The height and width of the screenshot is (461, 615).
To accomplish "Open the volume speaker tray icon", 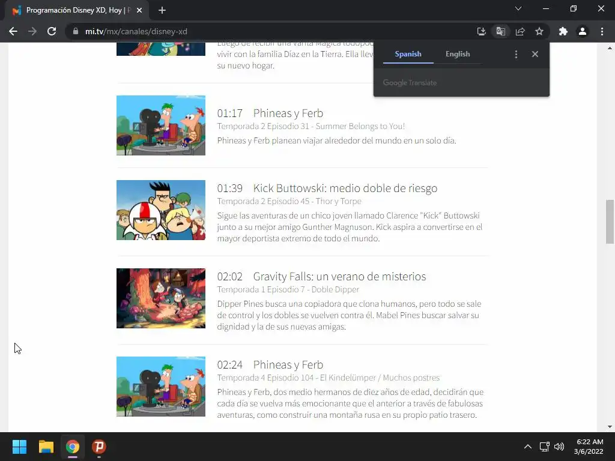I will point(559,447).
